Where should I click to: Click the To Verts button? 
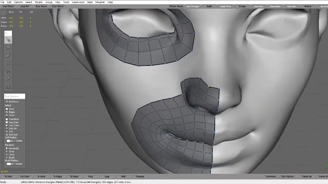pyautogui.click(x=41, y=177)
